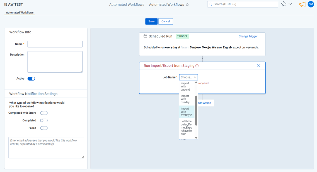
Task: Click the dropdown list scrollbar down arrow
Action: point(196,138)
